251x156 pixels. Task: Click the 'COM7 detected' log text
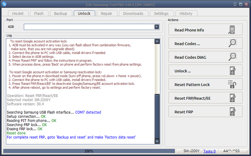pos(88,112)
